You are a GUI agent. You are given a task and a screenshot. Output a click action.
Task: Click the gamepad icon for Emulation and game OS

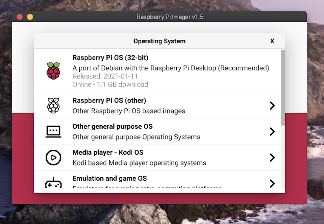(53, 183)
